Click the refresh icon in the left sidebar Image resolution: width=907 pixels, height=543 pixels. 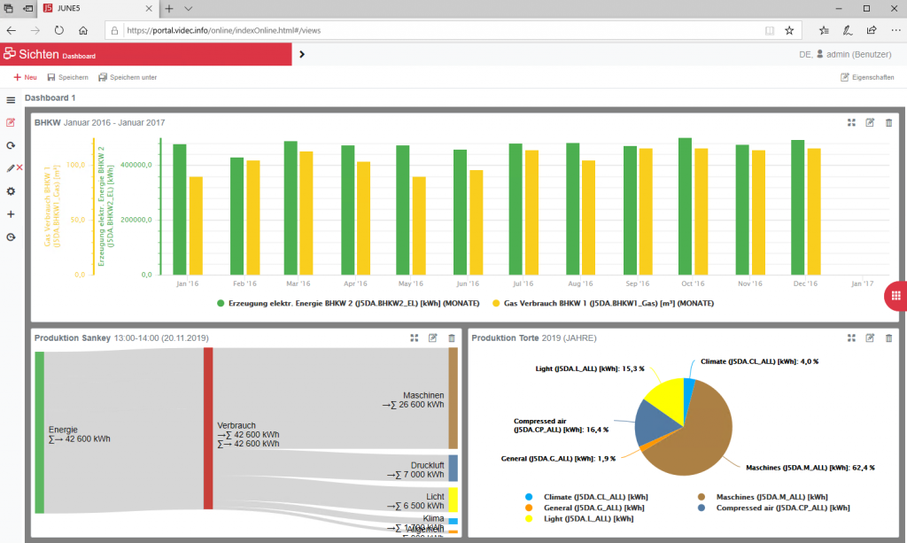(11, 145)
